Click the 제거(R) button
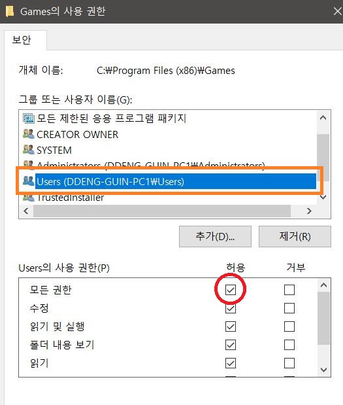 (x=295, y=236)
